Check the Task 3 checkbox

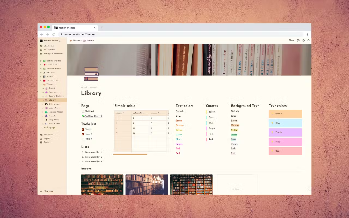pyautogui.click(x=83, y=139)
